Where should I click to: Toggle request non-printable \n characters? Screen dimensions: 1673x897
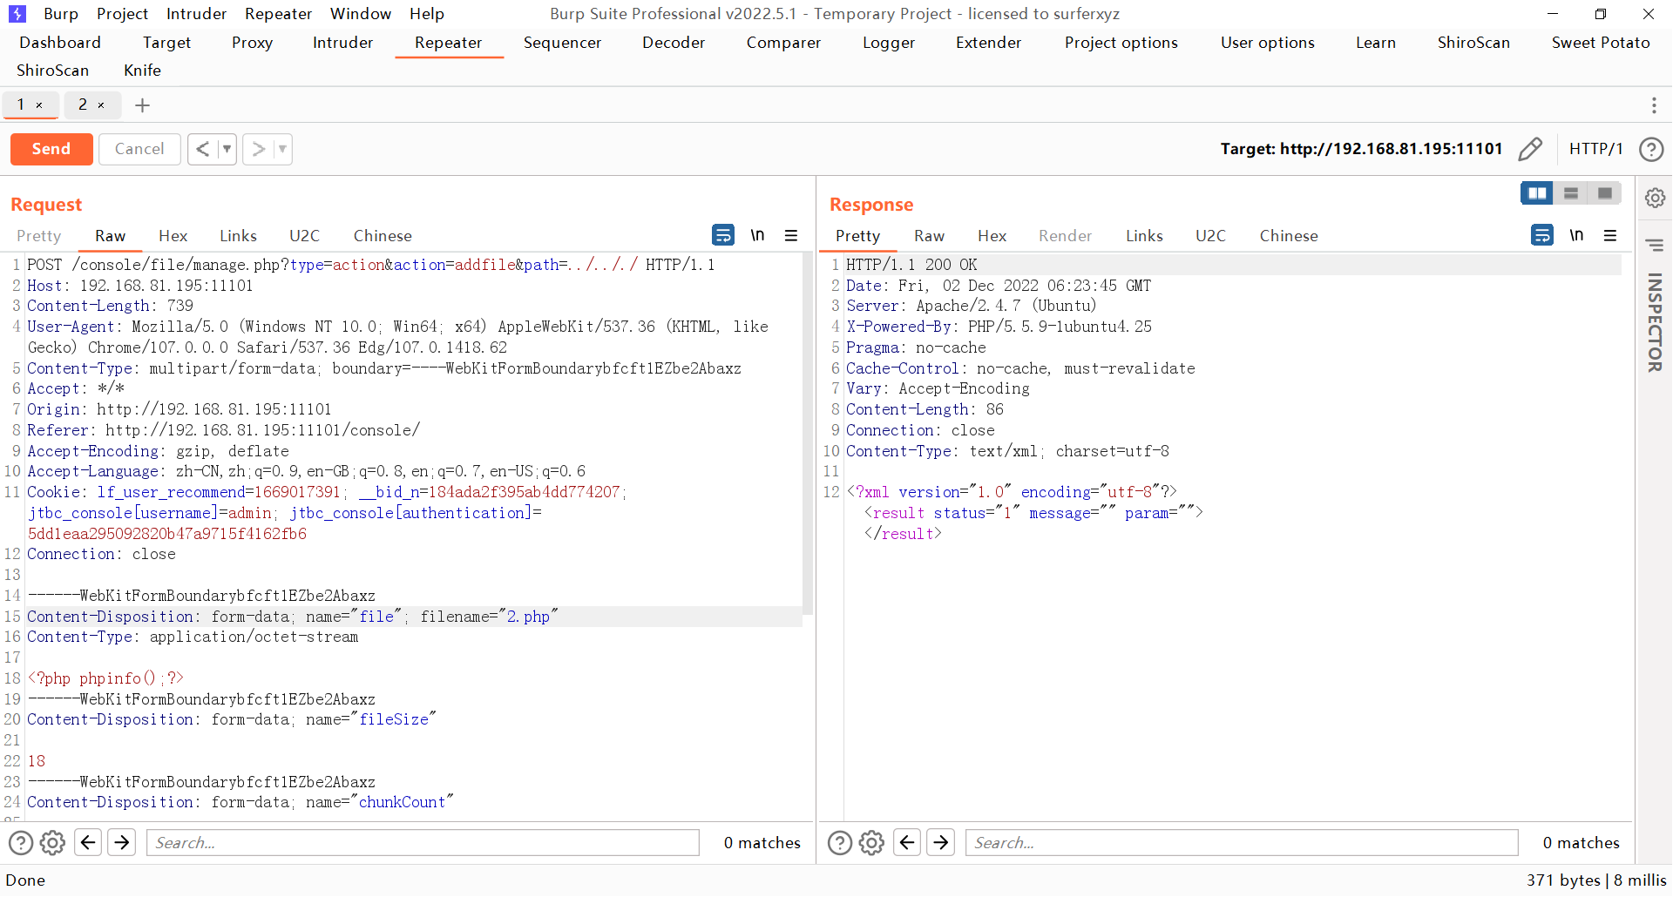click(x=757, y=235)
